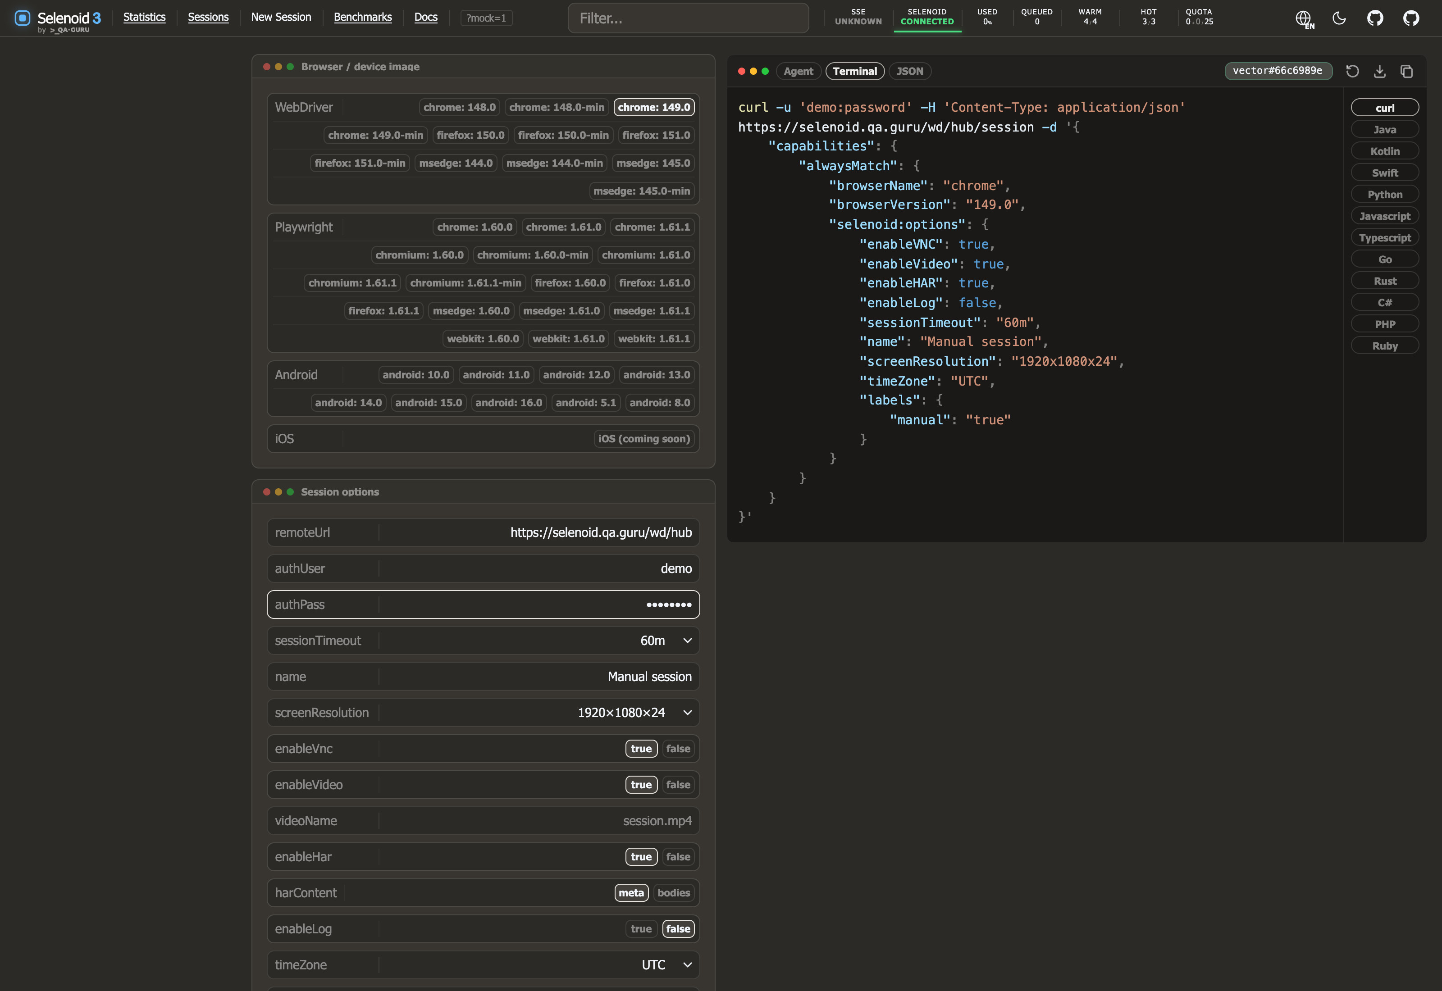Select bodies for harContent
The height and width of the screenshot is (991, 1442).
(674, 893)
